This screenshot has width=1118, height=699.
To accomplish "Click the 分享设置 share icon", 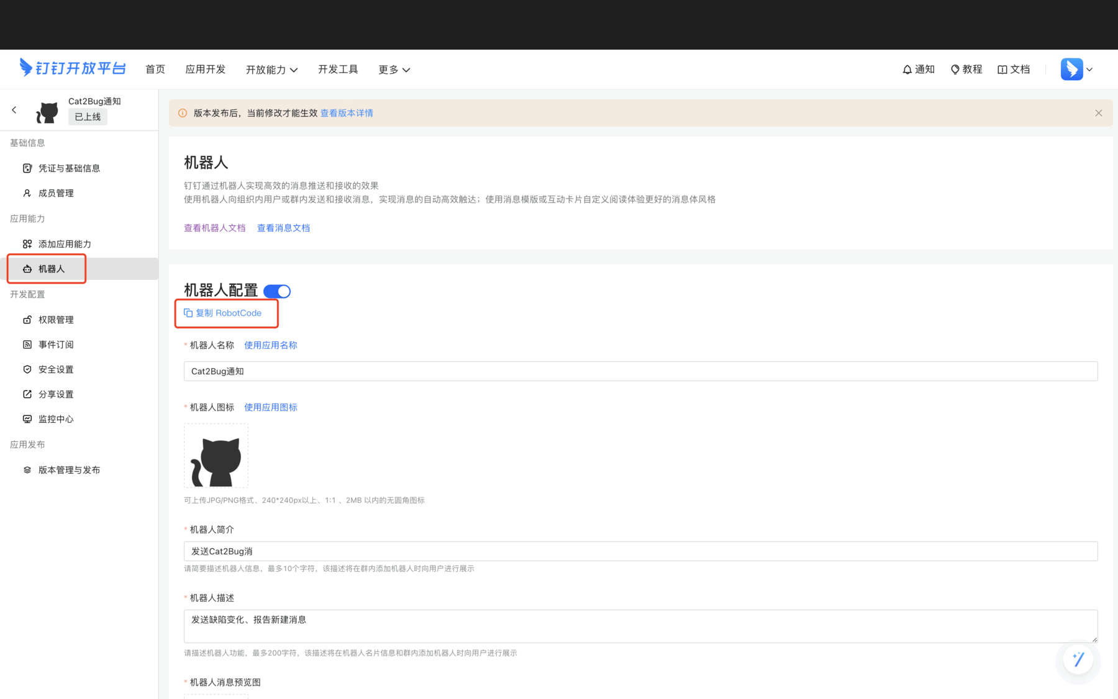I will pyautogui.click(x=27, y=394).
